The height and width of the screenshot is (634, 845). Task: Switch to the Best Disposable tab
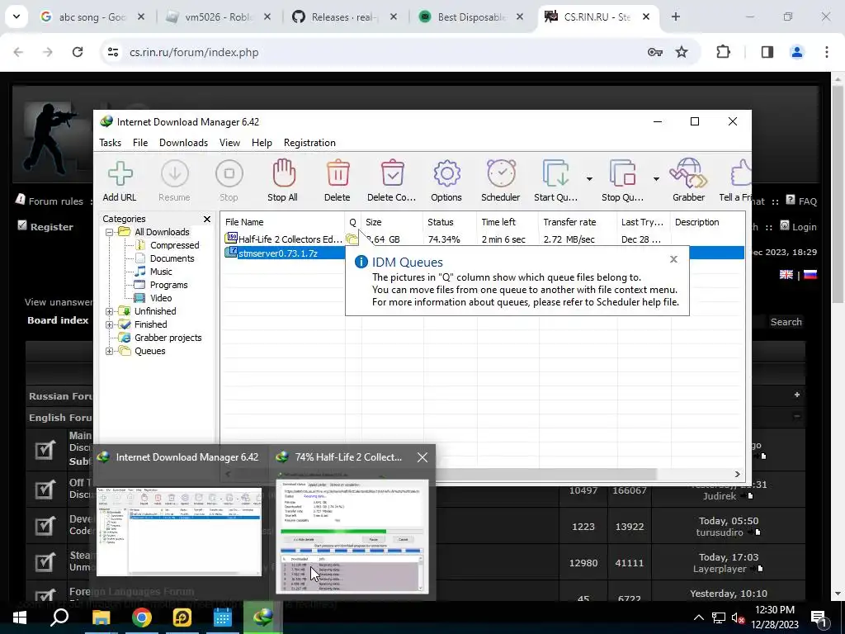(x=471, y=17)
